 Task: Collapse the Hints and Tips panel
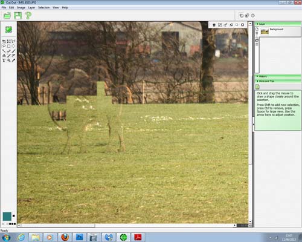pyautogui.click(x=278, y=81)
